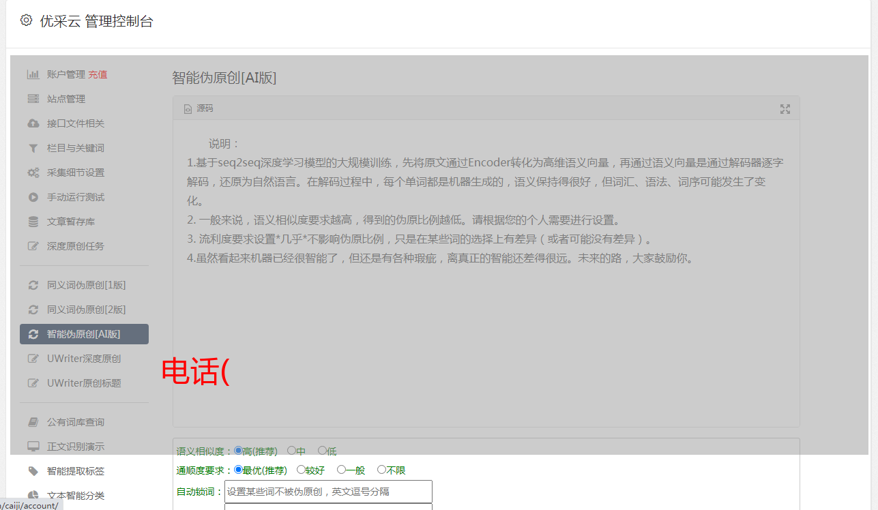Toggle the editor fullscreen expand icon
This screenshot has height=510, width=878.
point(785,109)
